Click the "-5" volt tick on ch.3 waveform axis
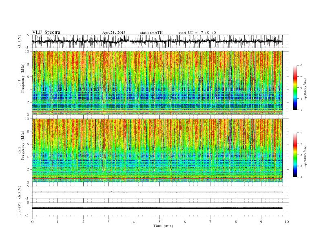This screenshot has height=249, width=323. point(28,199)
